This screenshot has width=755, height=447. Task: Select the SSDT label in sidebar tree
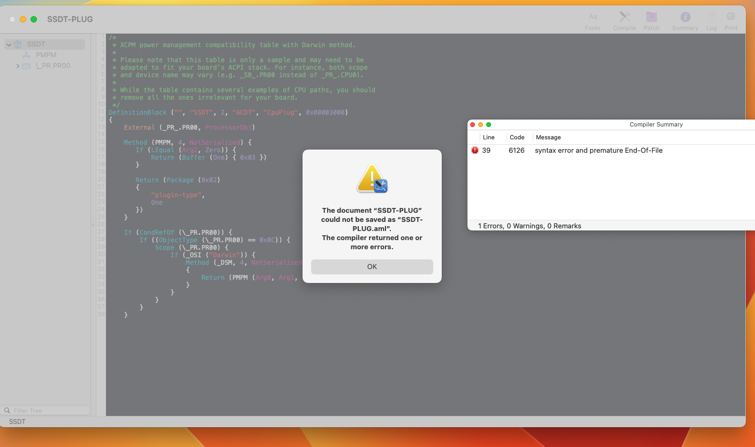[36, 44]
